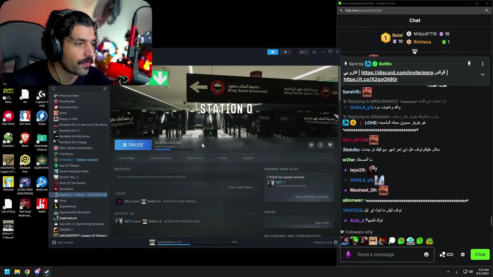Click the Steam Big Picture monitor icon
Image resolution: width=493 pixels, height=277 pixels.
pos(314,52)
